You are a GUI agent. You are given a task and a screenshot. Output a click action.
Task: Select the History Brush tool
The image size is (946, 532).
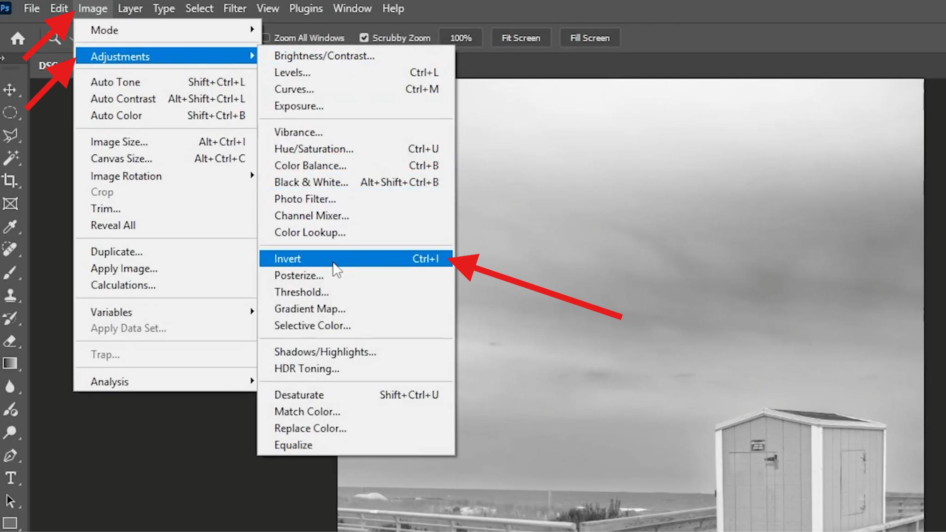coord(10,318)
